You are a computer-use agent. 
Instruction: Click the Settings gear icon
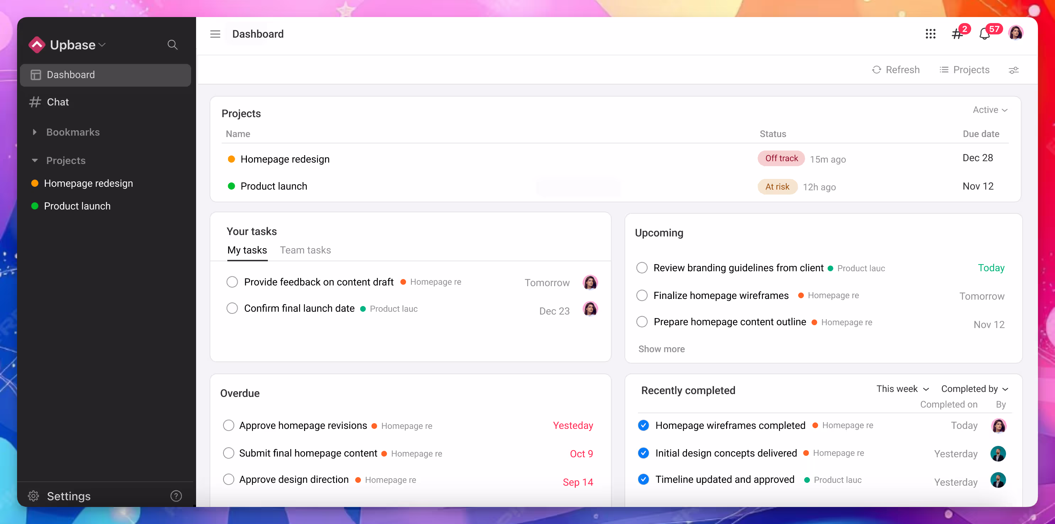point(34,496)
